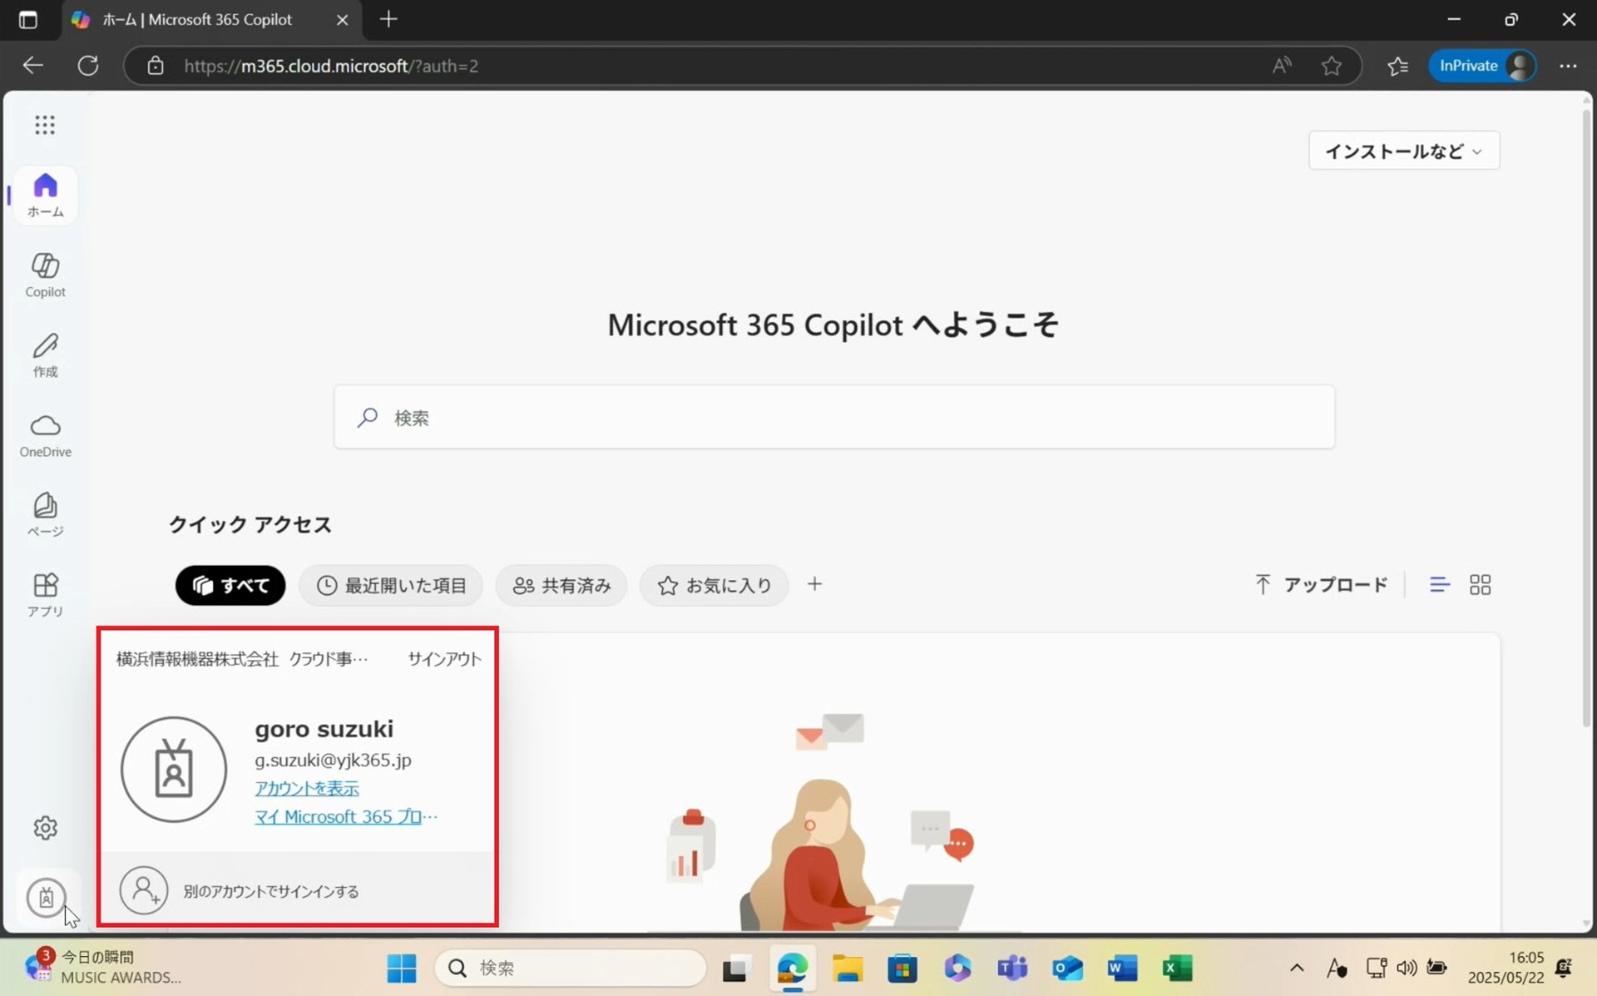Open Copilot app from taskbar
The width and height of the screenshot is (1597, 996).
957,968
